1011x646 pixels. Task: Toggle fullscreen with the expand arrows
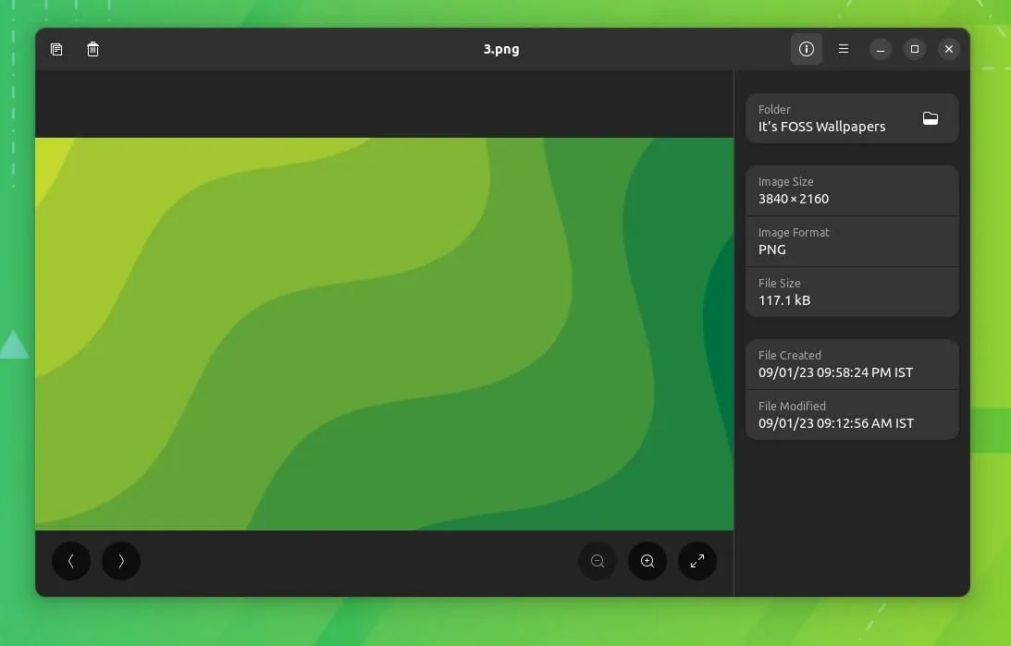[x=697, y=561]
